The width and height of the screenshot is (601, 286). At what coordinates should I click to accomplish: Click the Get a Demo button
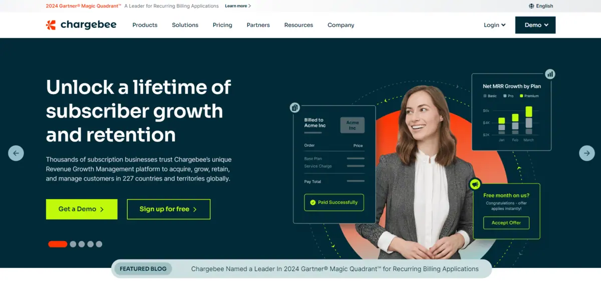pyautogui.click(x=82, y=209)
